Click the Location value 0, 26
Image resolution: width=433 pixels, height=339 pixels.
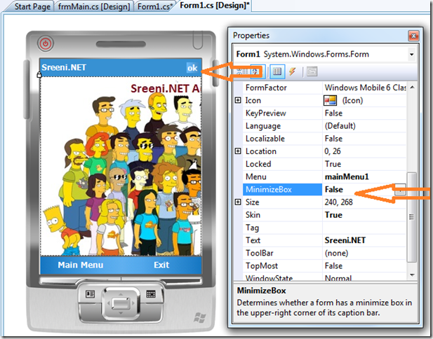[333, 151]
